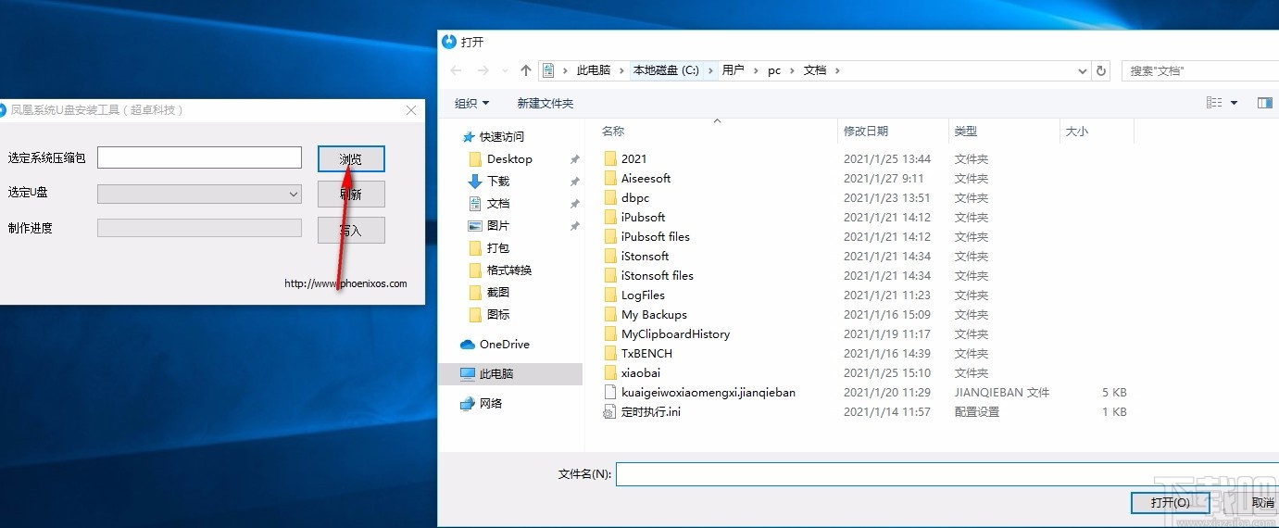
Task: Select iStonsoft files folder icon
Action: [x=609, y=276]
